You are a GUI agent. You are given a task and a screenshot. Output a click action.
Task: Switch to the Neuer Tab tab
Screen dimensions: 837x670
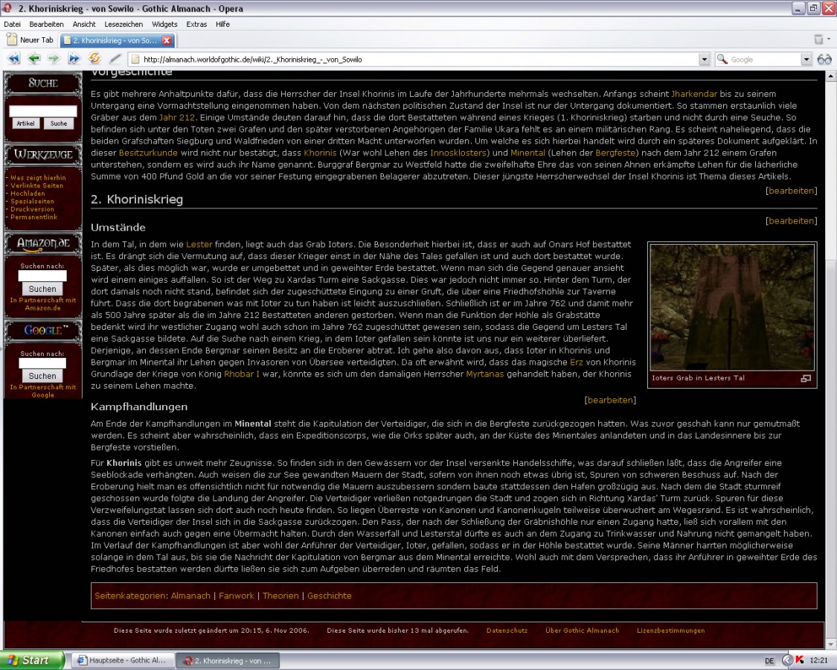pos(31,40)
